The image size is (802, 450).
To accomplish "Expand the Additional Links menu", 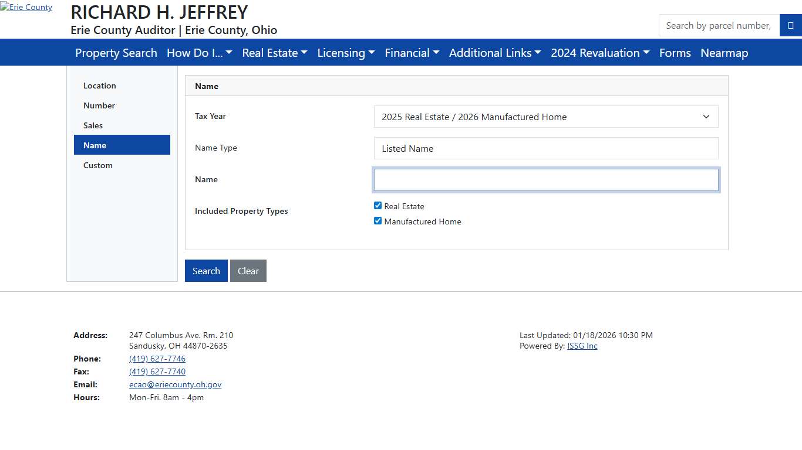I will click(x=495, y=53).
